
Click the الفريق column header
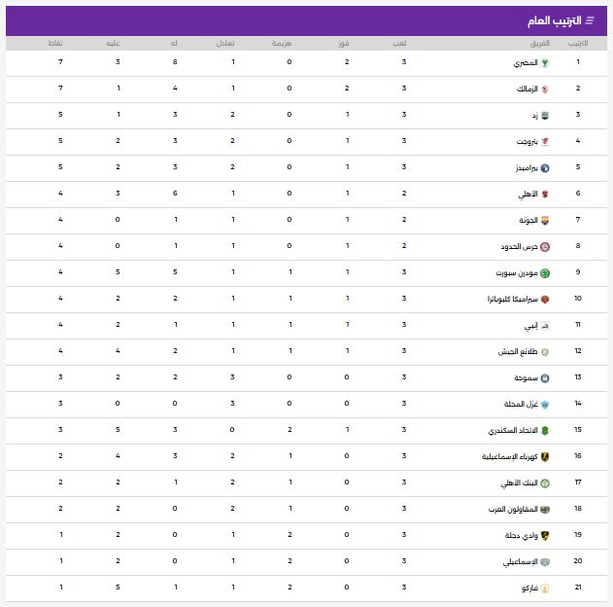coord(540,43)
